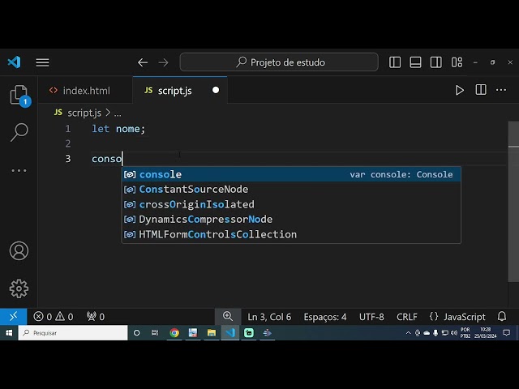519x389 pixels.
Task: Open the Windows Start menu
Action: tap(9, 333)
